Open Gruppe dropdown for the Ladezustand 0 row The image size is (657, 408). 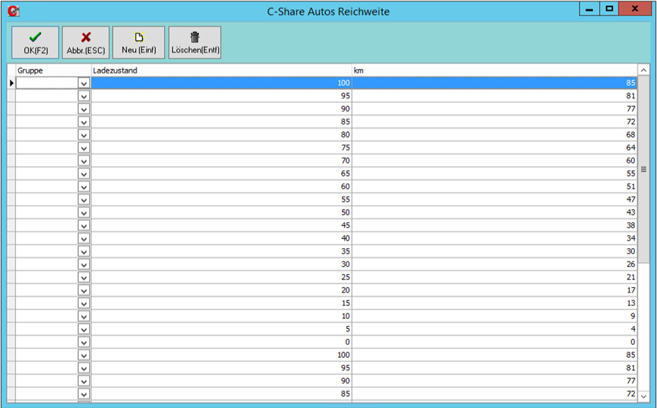coord(84,343)
